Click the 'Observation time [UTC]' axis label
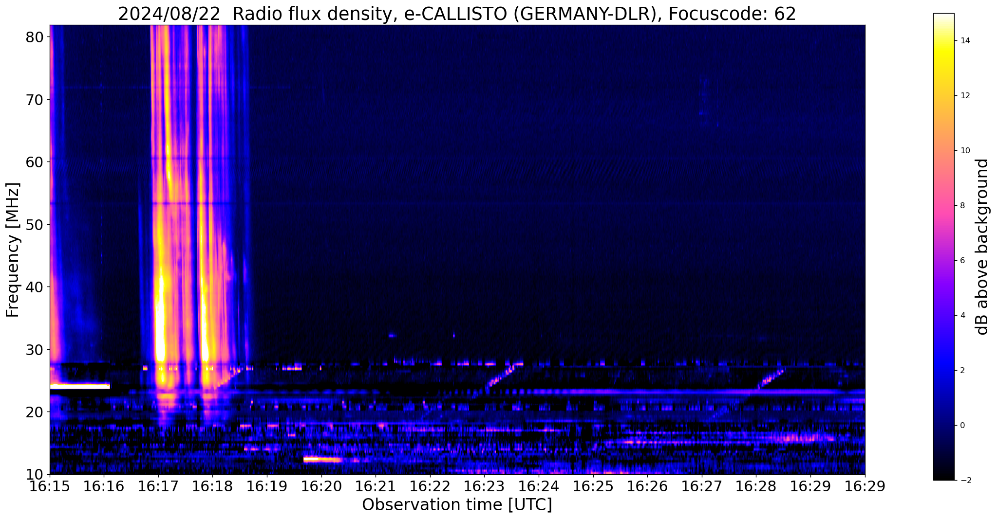Screen dimensions: 997x519 (x=457, y=505)
